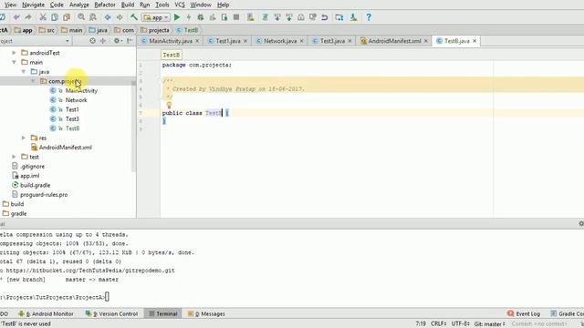Expand the androidTest folder

point(14,53)
